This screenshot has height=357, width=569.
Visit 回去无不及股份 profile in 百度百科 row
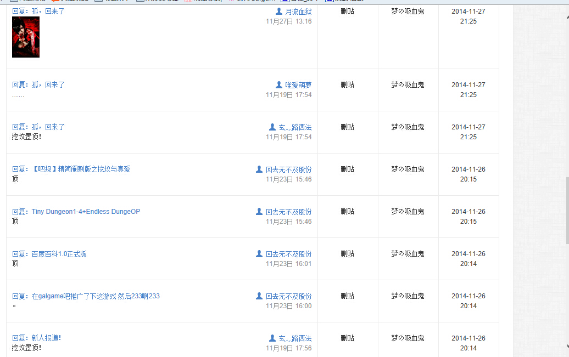pos(288,254)
